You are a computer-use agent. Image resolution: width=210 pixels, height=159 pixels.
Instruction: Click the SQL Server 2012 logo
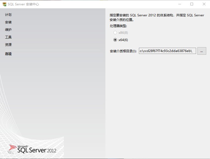click(x=32, y=149)
